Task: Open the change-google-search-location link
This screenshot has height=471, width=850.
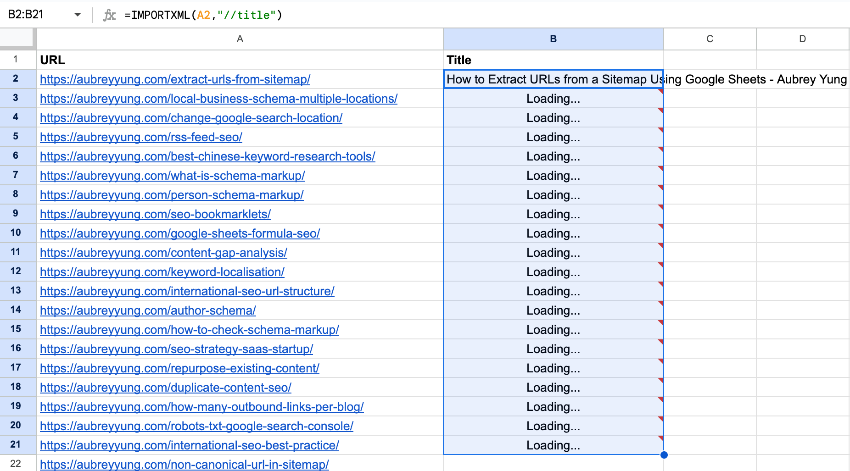Action: coord(191,118)
